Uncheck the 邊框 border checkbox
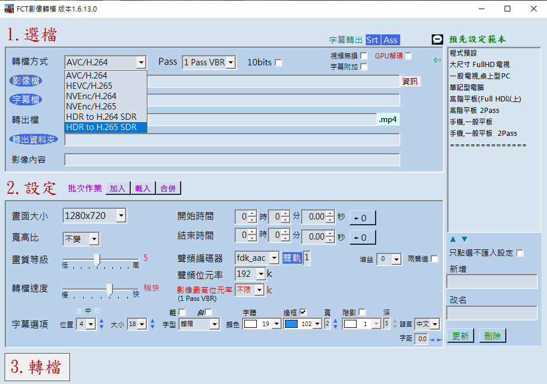The height and width of the screenshot is (384, 547). pos(303,312)
